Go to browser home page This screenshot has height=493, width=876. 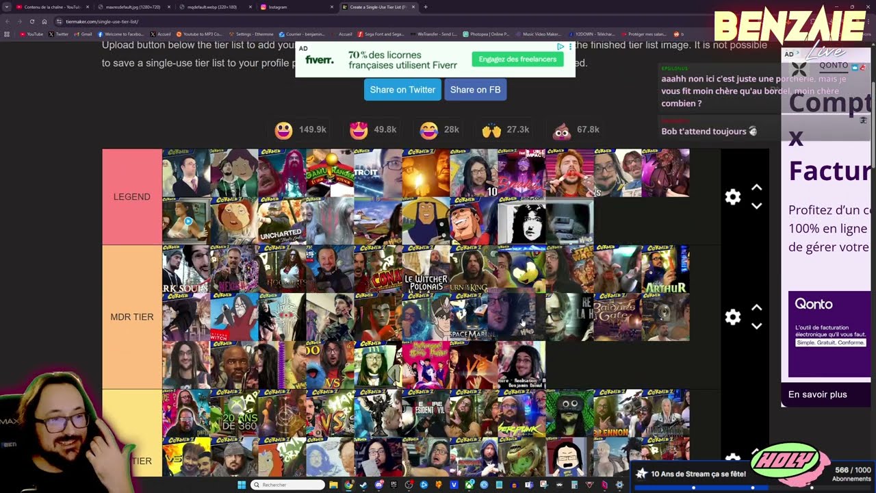pyautogui.click(x=44, y=21)
